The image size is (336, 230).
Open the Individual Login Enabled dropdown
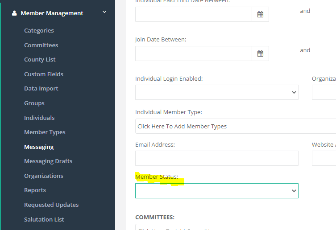[216, 92]
